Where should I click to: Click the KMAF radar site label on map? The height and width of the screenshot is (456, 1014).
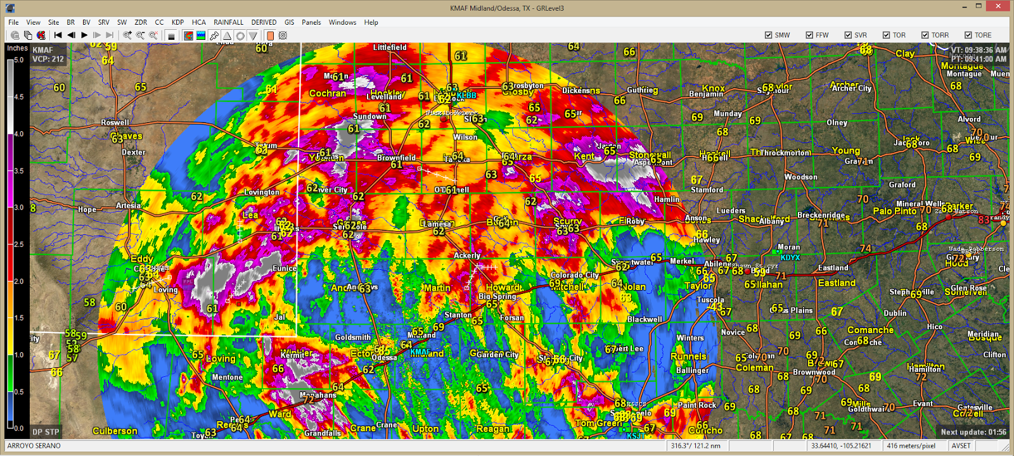pos(420,352)
